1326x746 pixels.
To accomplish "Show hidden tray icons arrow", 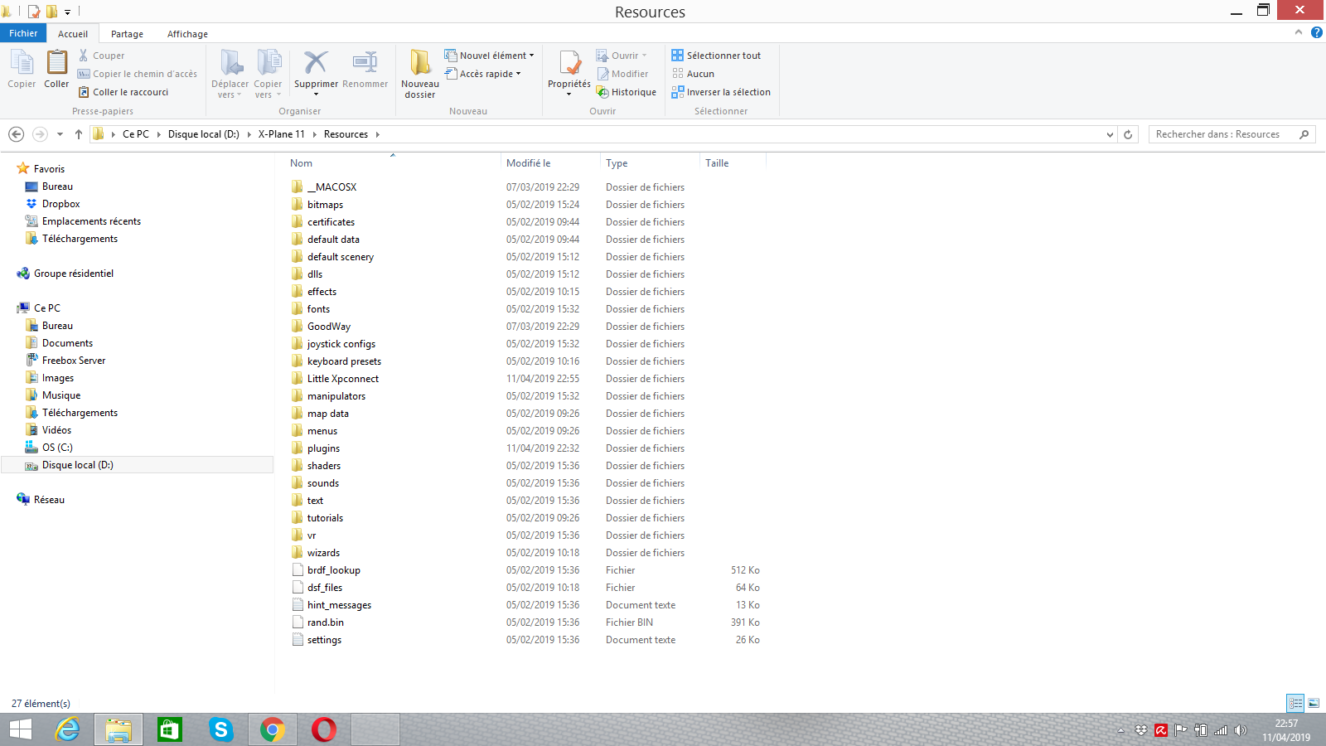I will (x=1120, y=730).
